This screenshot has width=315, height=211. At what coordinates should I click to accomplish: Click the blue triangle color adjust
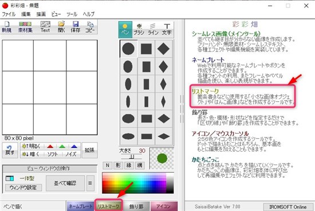[74, 146]
